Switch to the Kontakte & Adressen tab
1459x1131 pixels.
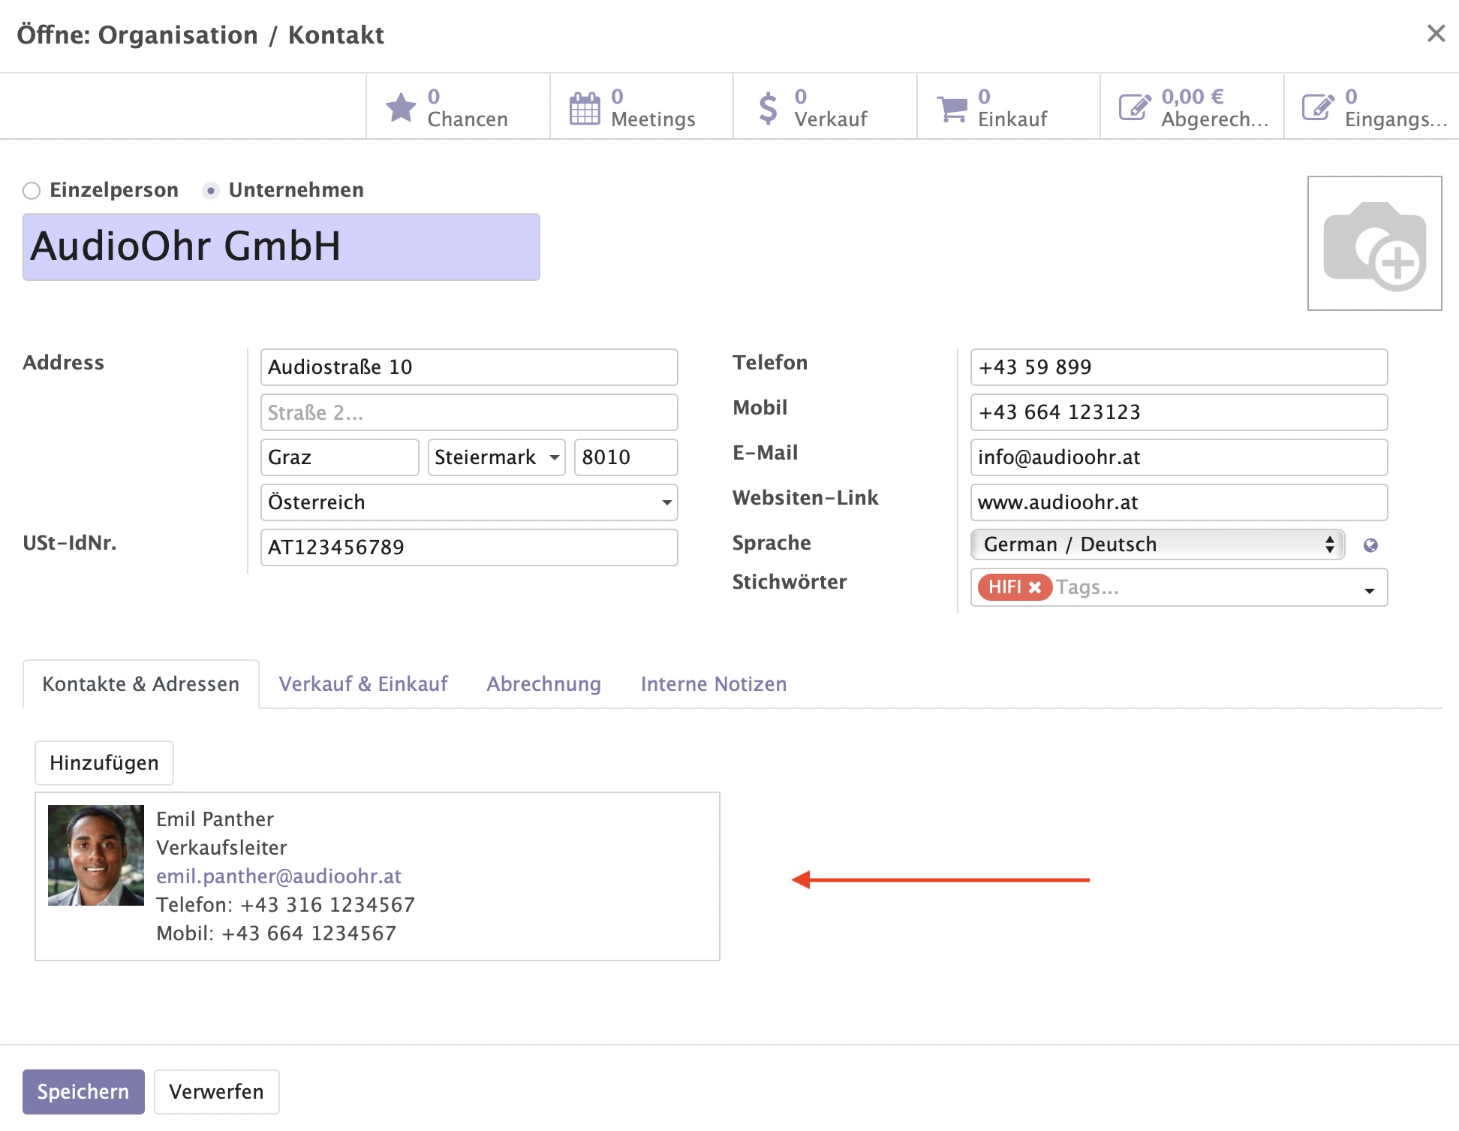point(141,684)
